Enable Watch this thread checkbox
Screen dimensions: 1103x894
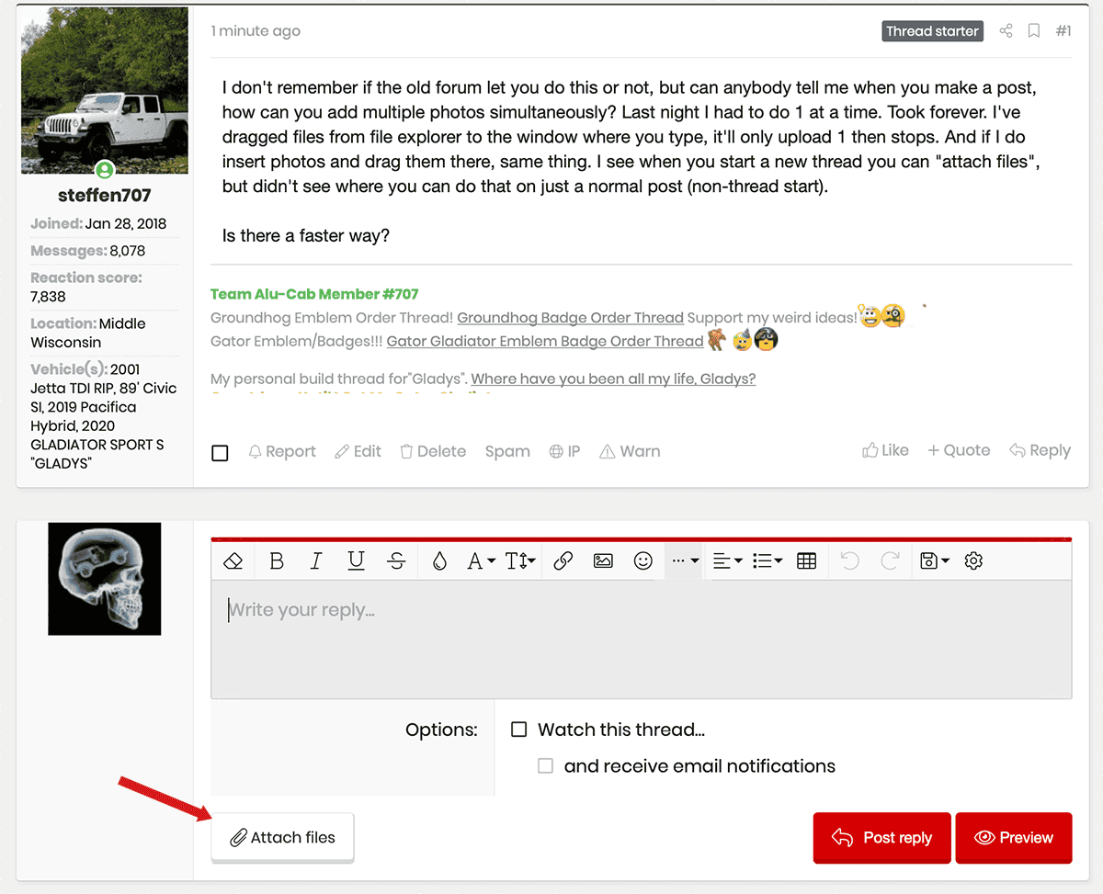[519, 730]
